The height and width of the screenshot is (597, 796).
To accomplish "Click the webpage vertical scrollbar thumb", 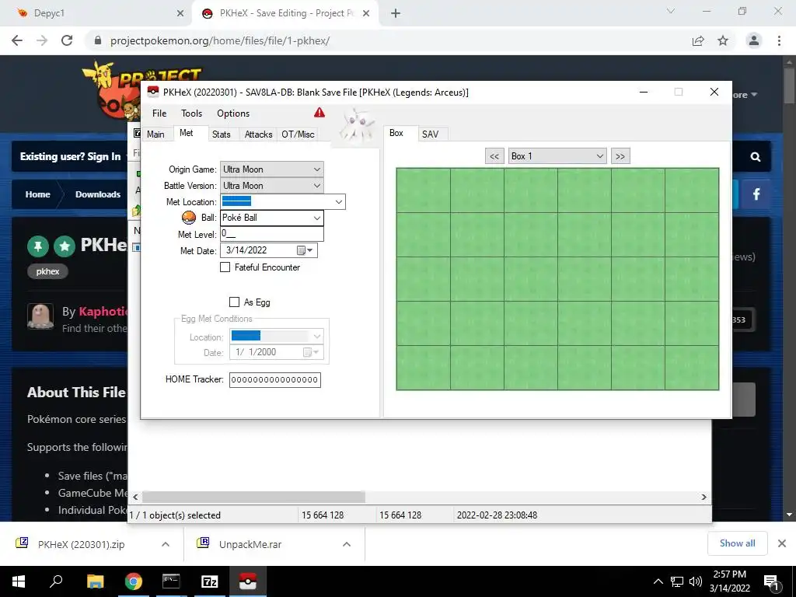I will coord(788,86).
